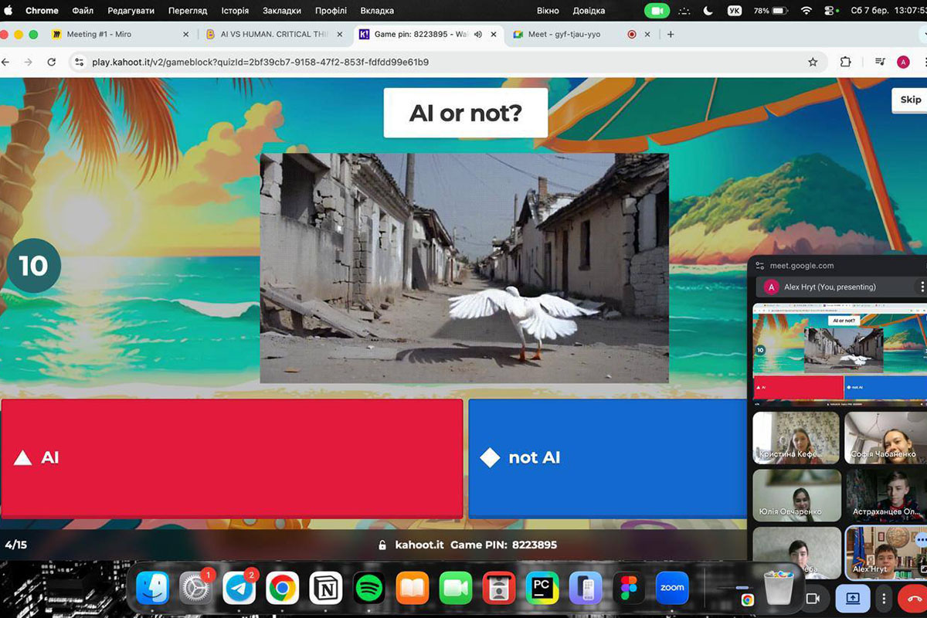This screenshot has height=618, width=927.
Task: Open Notion from the Dock
Action: (326, 589)
